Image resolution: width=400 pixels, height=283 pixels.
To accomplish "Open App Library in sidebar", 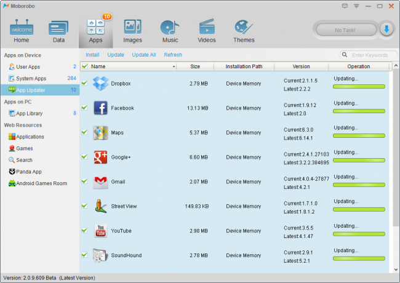I will [40, 113].
